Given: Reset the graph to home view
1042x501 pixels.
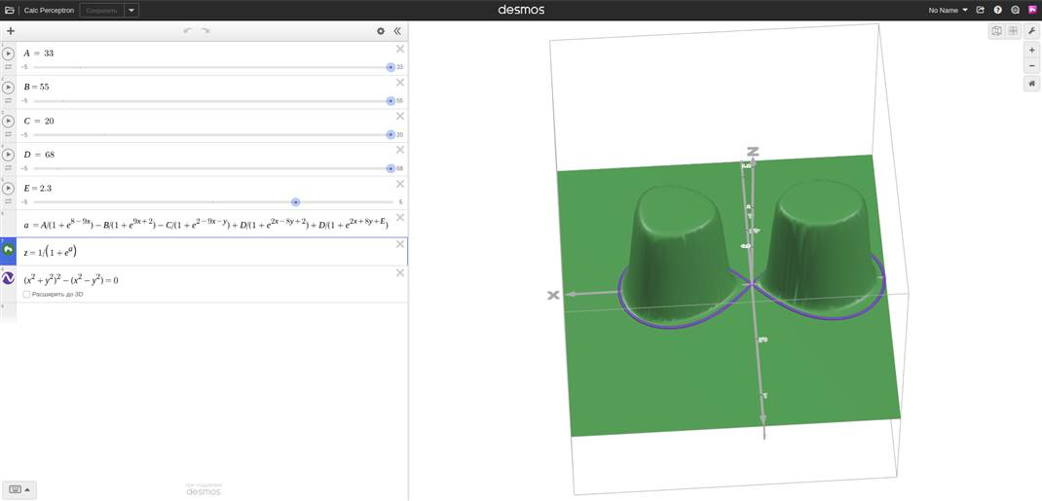Looking at the screenshot, I should click(x=1032, y=85).
